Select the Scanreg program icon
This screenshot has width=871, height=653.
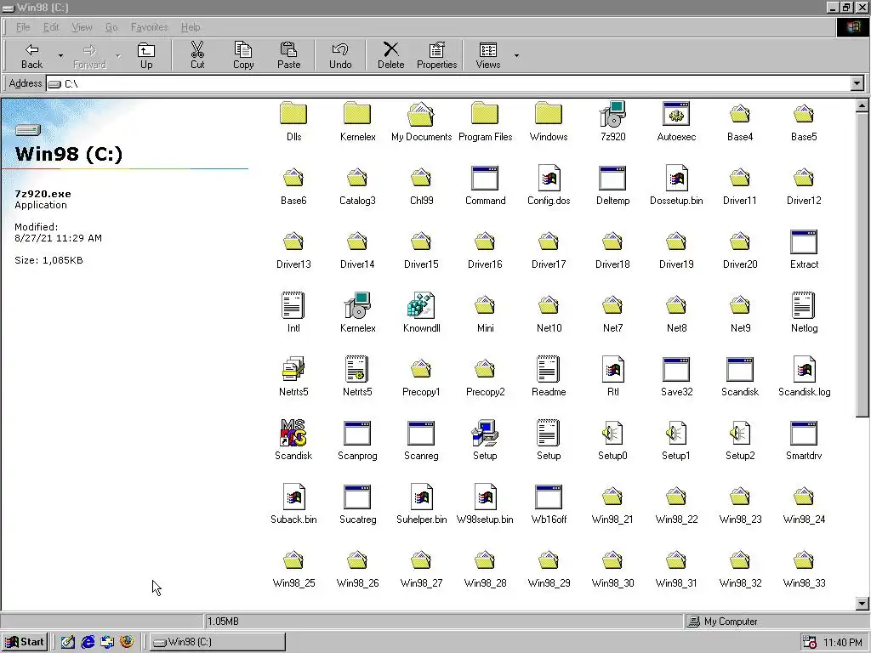click(x=421, y=433)
